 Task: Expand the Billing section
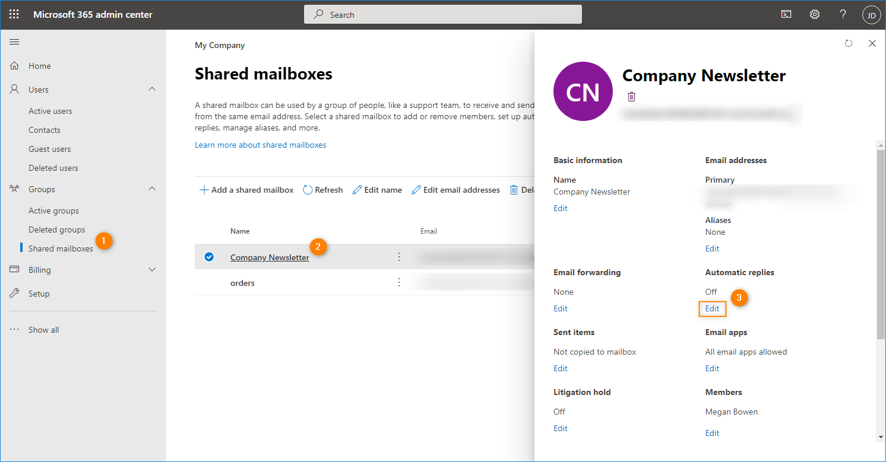[152, 269]
